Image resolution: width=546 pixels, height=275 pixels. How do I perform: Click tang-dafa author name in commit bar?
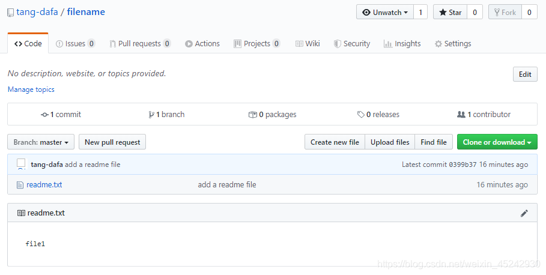[x=47, y=165]
